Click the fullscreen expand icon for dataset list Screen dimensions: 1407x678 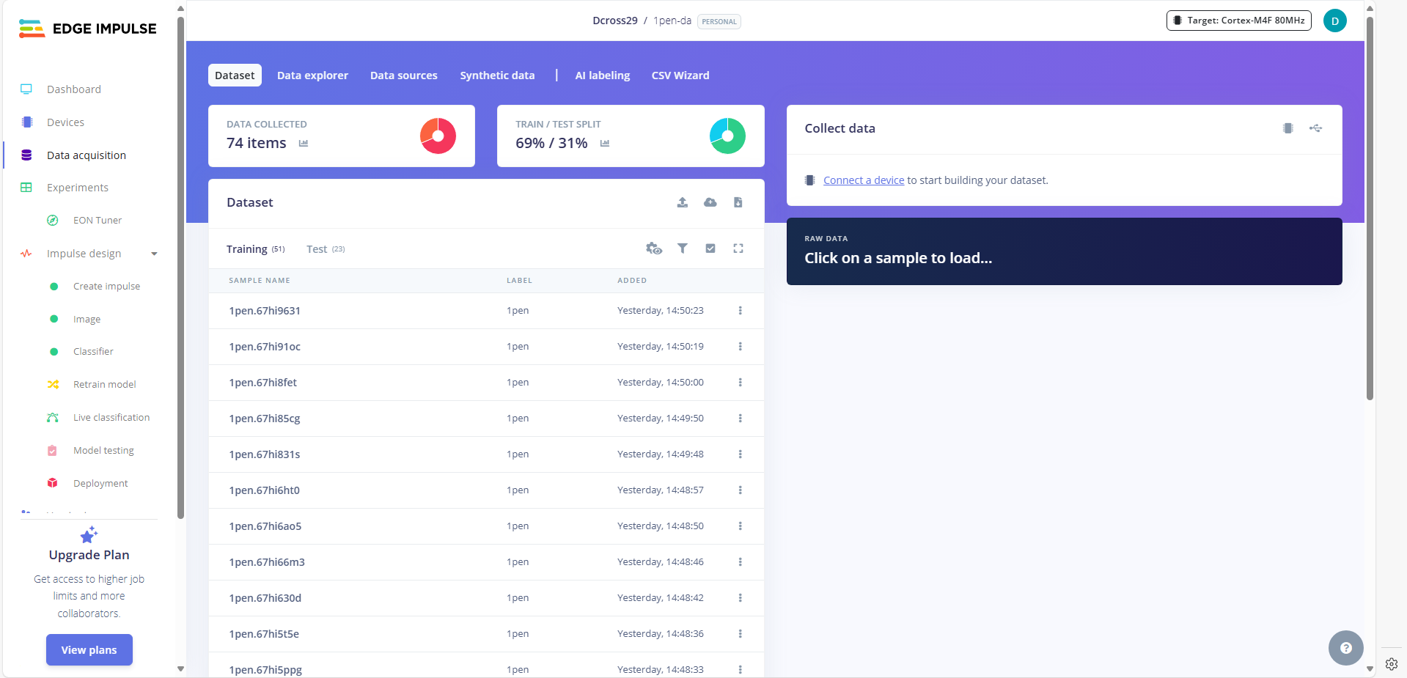tap(738, 248)
